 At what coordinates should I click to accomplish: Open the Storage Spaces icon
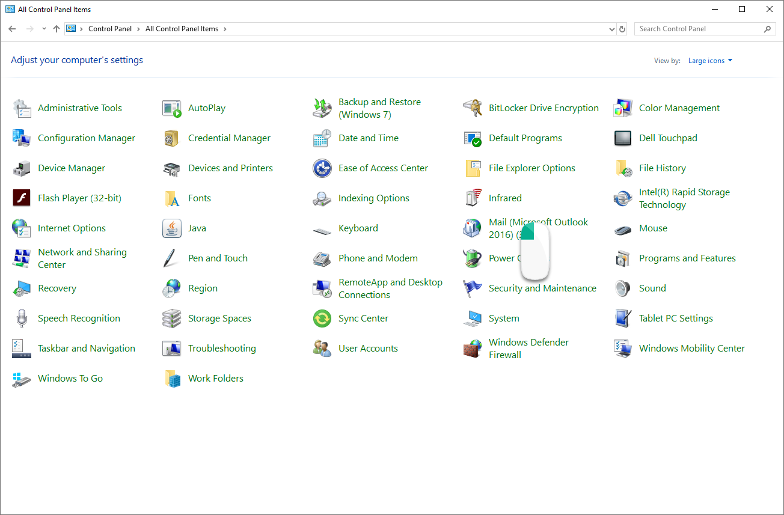[172, 318]
